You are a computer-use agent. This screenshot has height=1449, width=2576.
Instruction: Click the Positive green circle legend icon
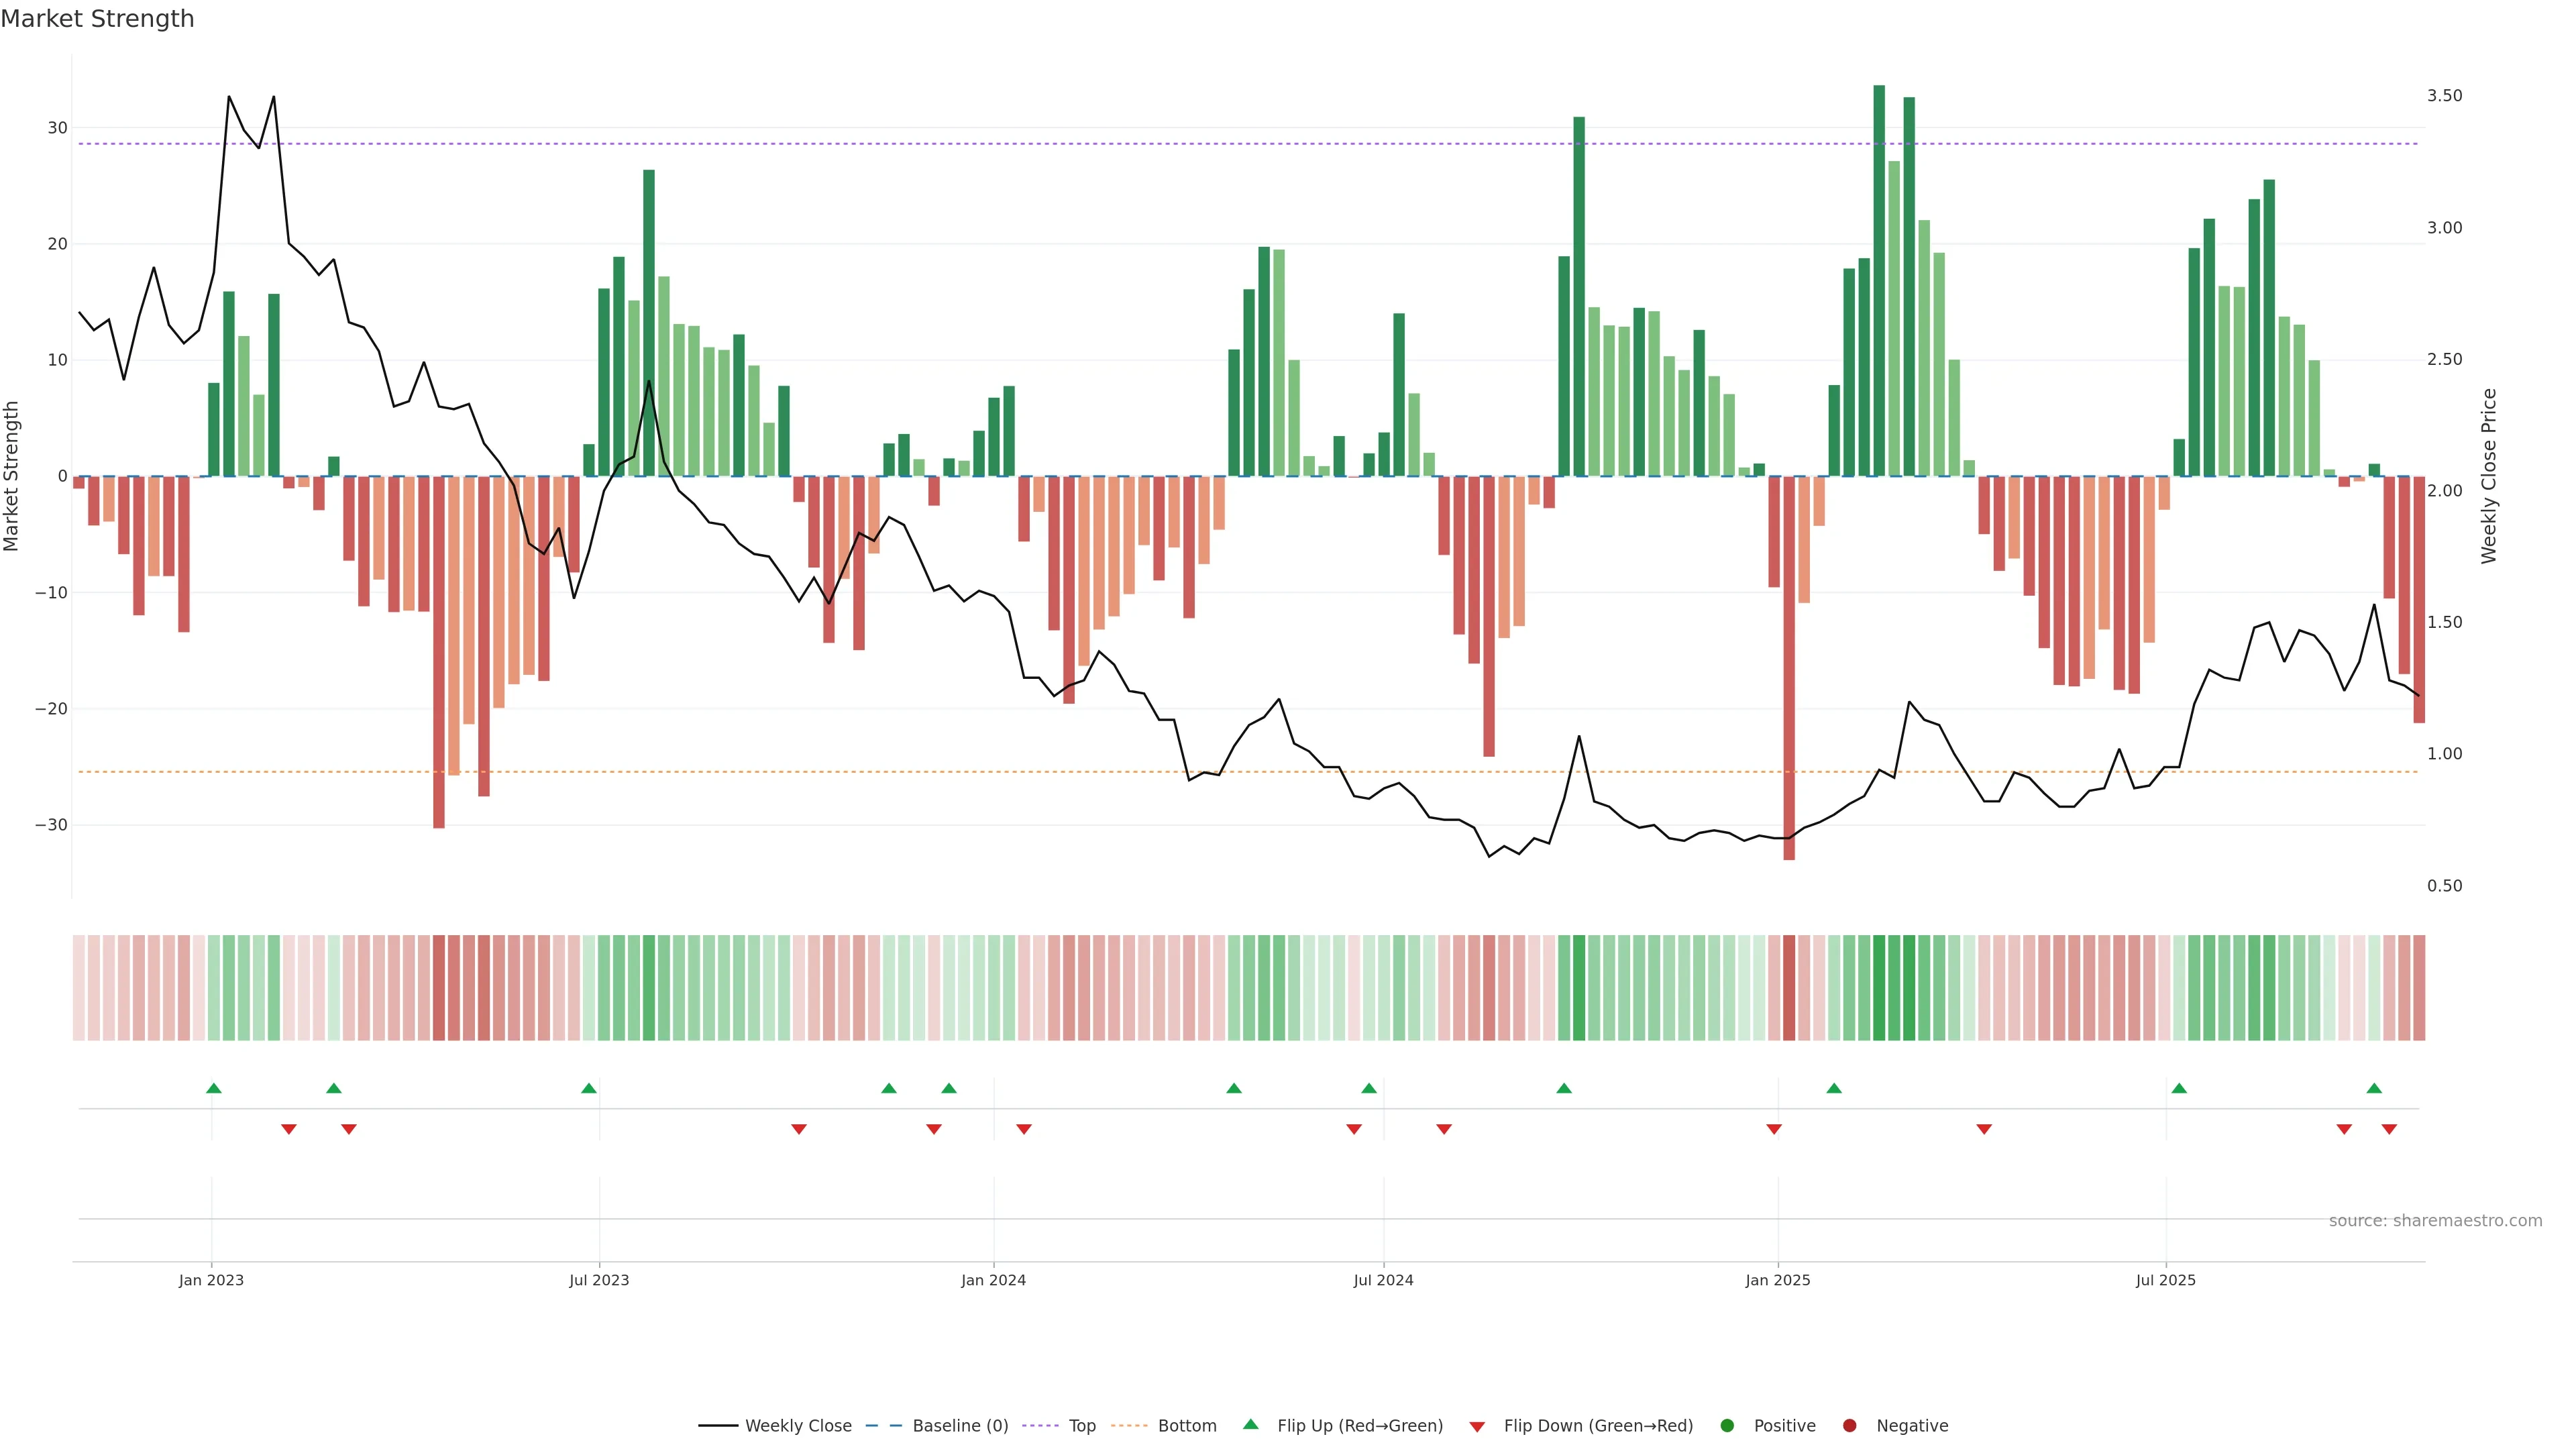coord(1727,1426)
